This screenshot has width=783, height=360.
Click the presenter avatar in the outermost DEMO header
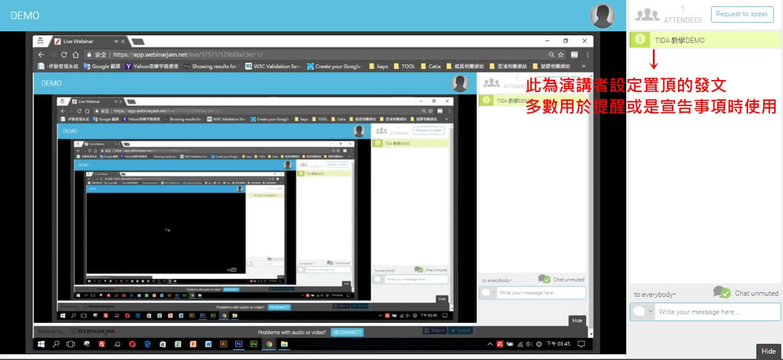pyautogui.click(x=602, y=16)
